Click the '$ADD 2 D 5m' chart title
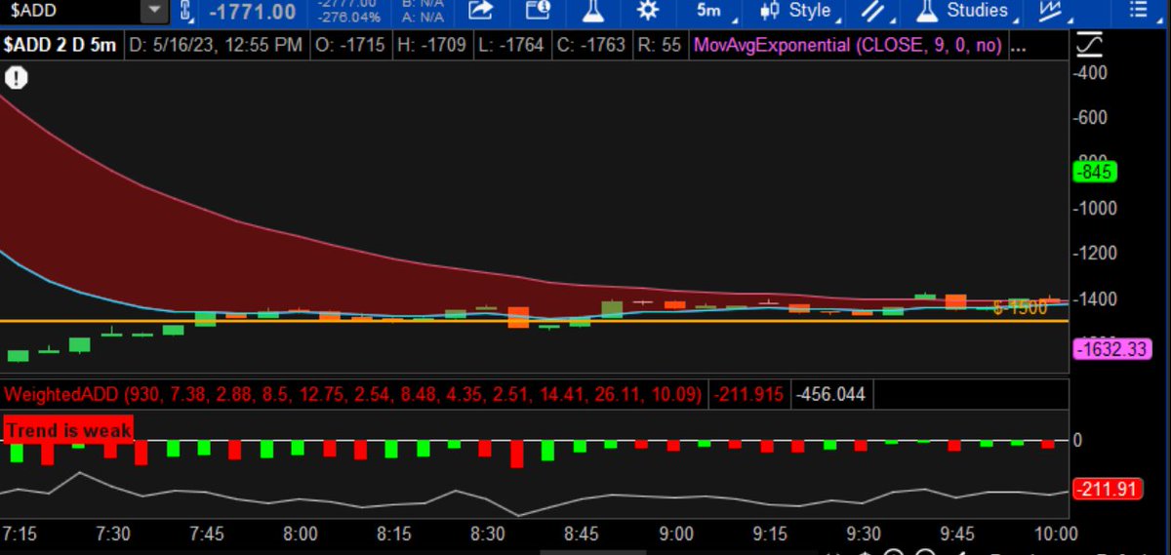The height and width of the screenshot is (555, 1171). (x=61, y=45)
